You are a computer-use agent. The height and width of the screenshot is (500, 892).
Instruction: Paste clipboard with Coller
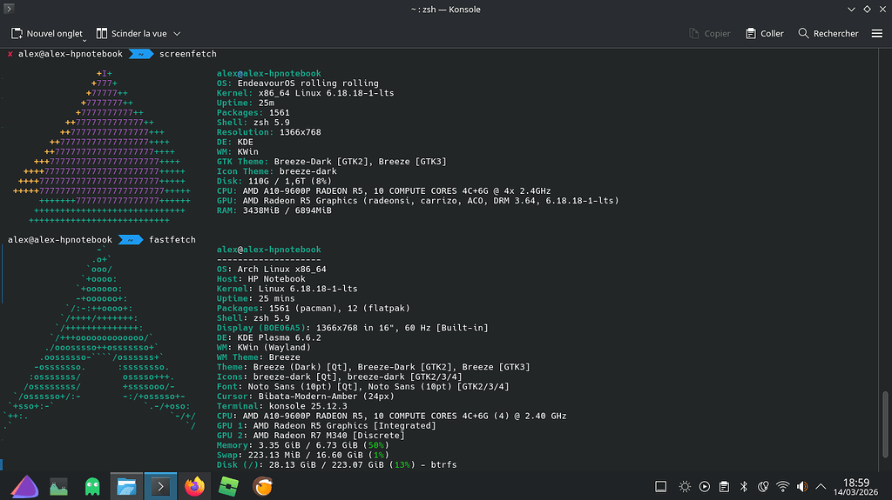765,34
